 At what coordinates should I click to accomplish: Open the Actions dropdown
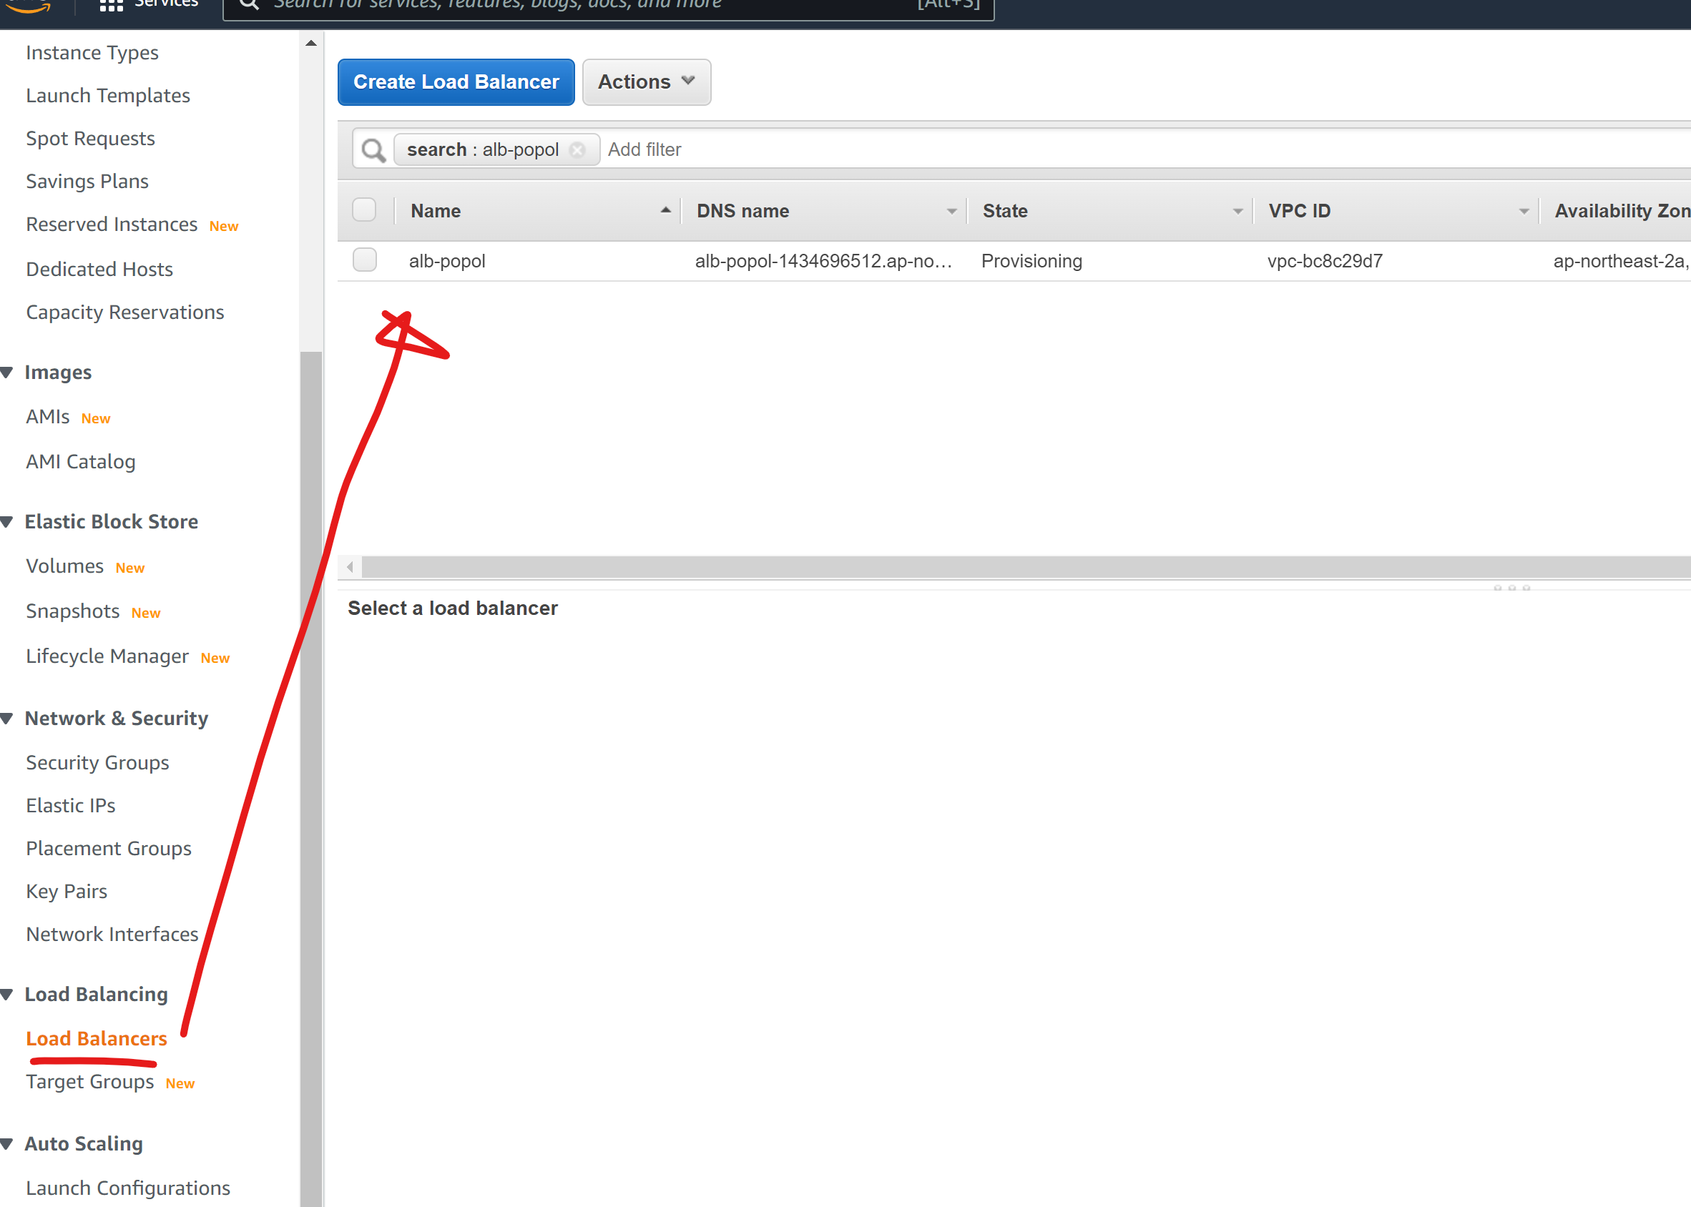click(x=646, y=82)
